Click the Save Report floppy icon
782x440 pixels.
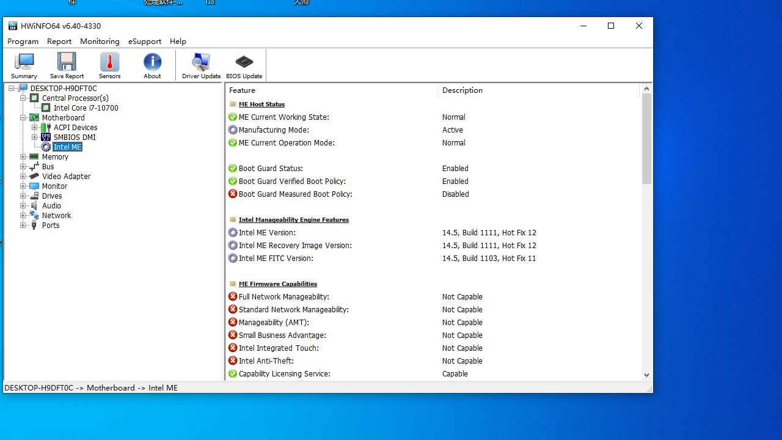click(x=67, y=65)
